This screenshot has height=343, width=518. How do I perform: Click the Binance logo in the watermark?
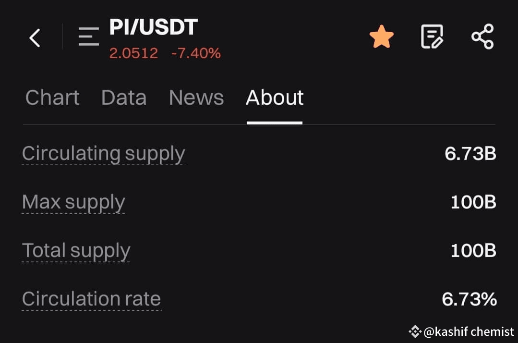click(x=415, y=331)
